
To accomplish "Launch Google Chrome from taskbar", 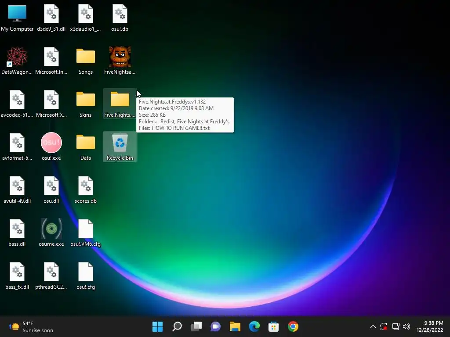I will click(293, 326).
